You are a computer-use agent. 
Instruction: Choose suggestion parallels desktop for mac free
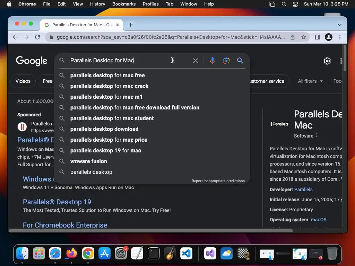(x=152, y=75)
